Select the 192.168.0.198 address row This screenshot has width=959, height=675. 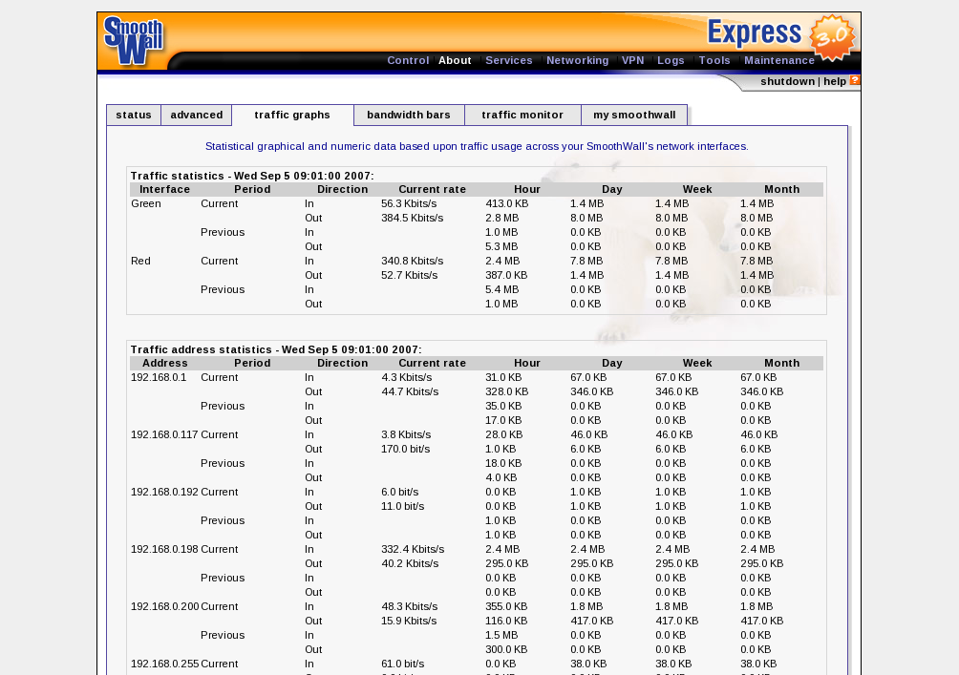[x=164, y=550]
